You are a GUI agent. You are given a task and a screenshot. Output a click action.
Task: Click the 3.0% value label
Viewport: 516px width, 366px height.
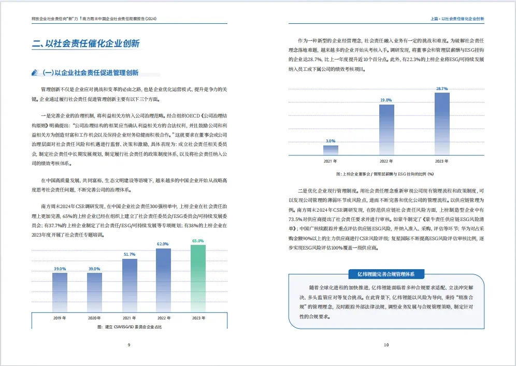point(331,141)
